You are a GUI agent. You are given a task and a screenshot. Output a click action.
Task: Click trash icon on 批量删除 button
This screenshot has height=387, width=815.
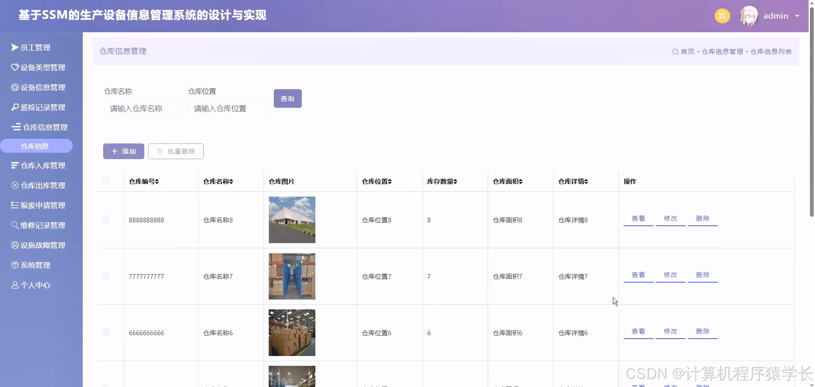coord(160,151)
